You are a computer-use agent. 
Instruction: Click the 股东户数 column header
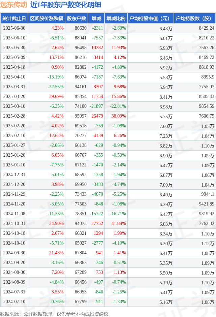click(76, 19)
